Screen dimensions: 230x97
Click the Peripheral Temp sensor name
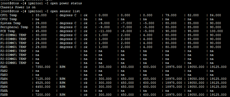[x=14, y=27]
